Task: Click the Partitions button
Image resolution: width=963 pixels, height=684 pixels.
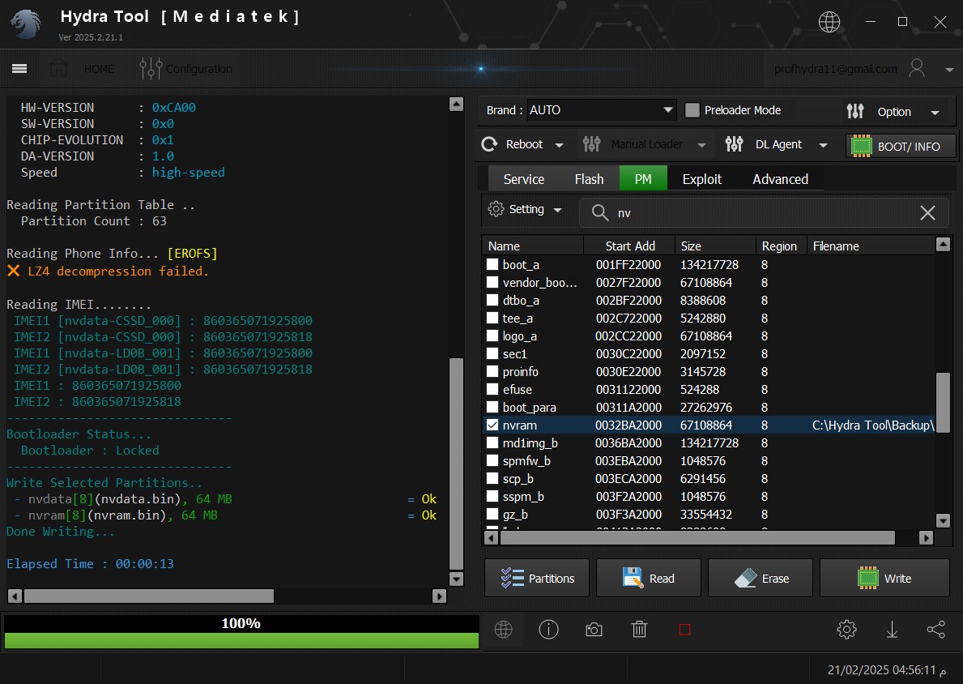Action: pyautogui.click(x=537, y=578)
